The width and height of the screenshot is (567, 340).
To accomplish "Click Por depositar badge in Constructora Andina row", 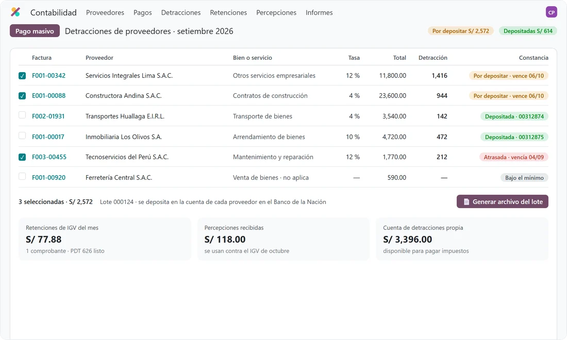I will [508, 96].
